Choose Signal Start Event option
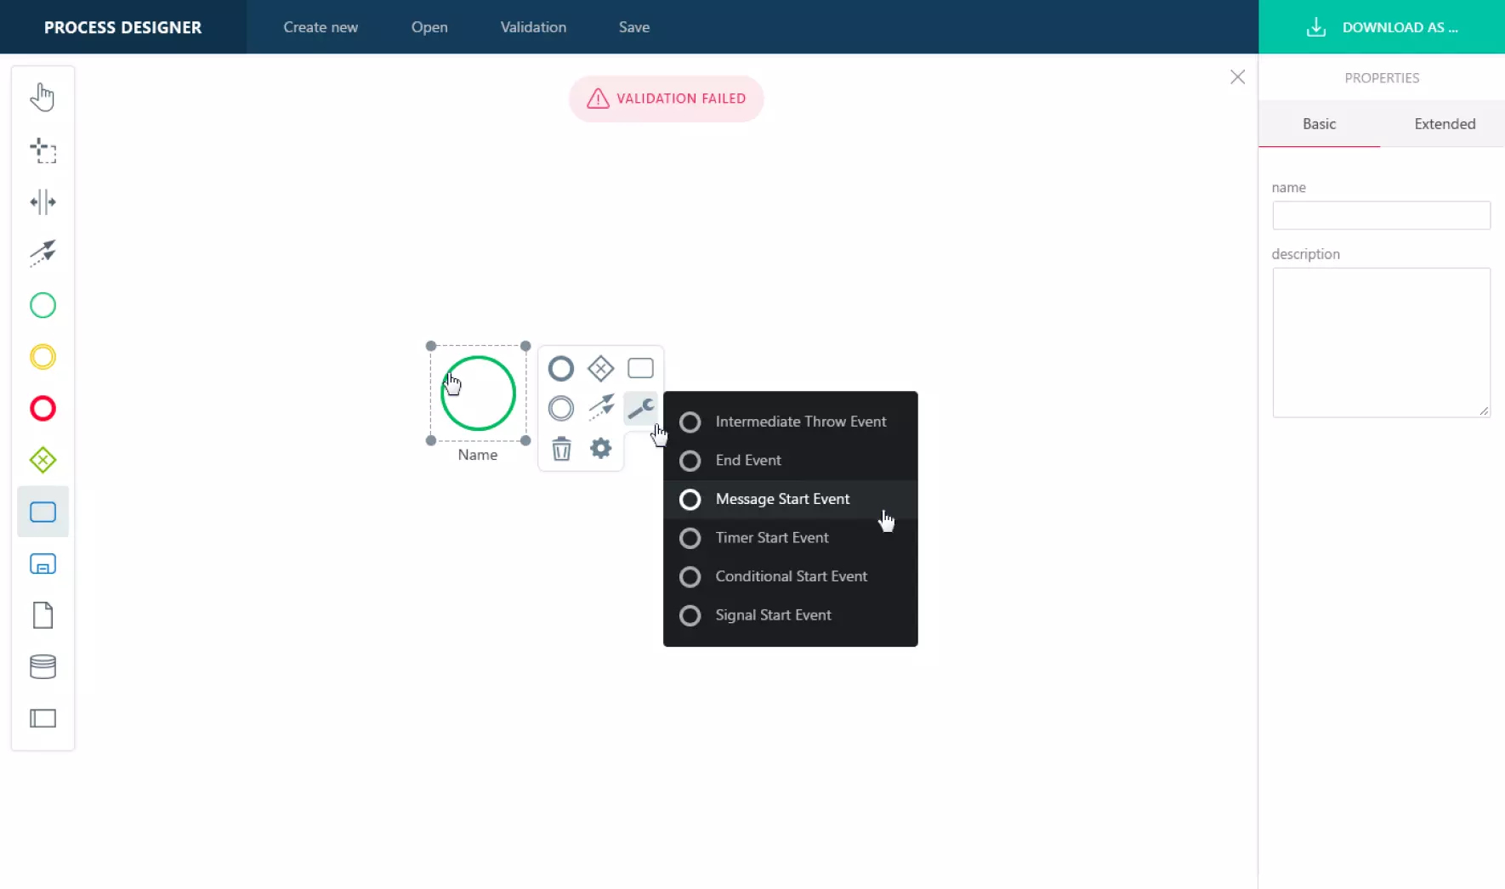The height and width of the screenshot is (889, 1505). click(x=791, y=615)
